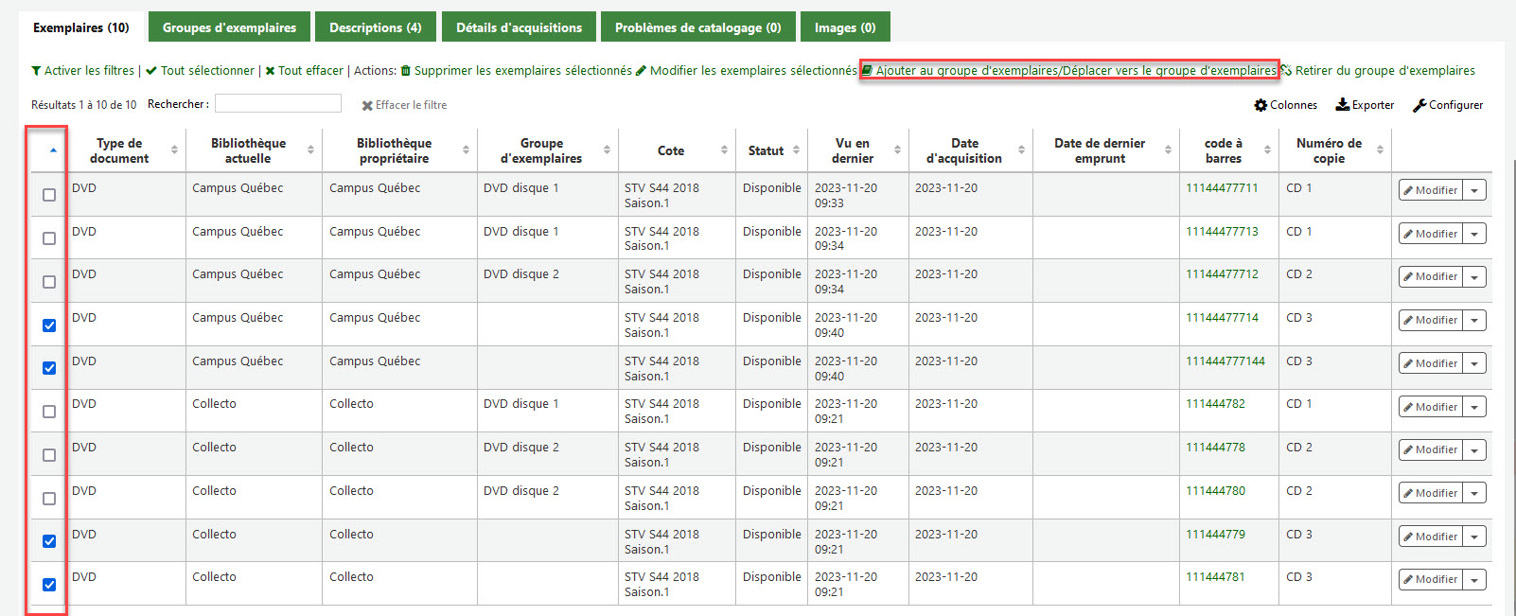Open the Images (0) tab
Screen dimensions: 1516x616
click(x=845, y=27)
